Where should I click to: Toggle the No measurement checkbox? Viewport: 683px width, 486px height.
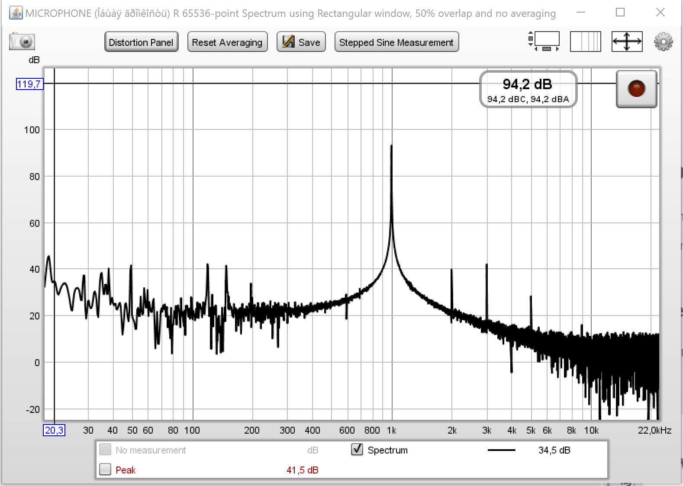click(x=105, y=450)
